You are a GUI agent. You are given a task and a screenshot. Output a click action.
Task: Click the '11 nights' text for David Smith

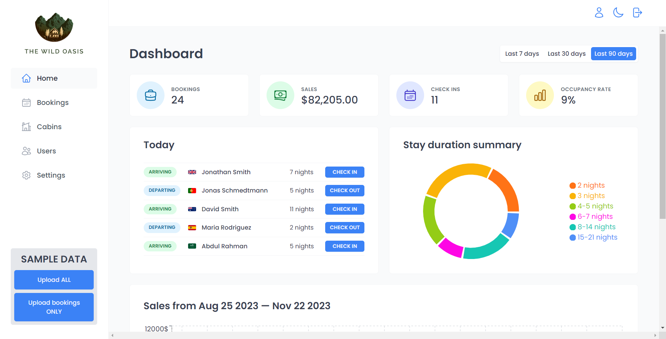[x=302, y=209]
